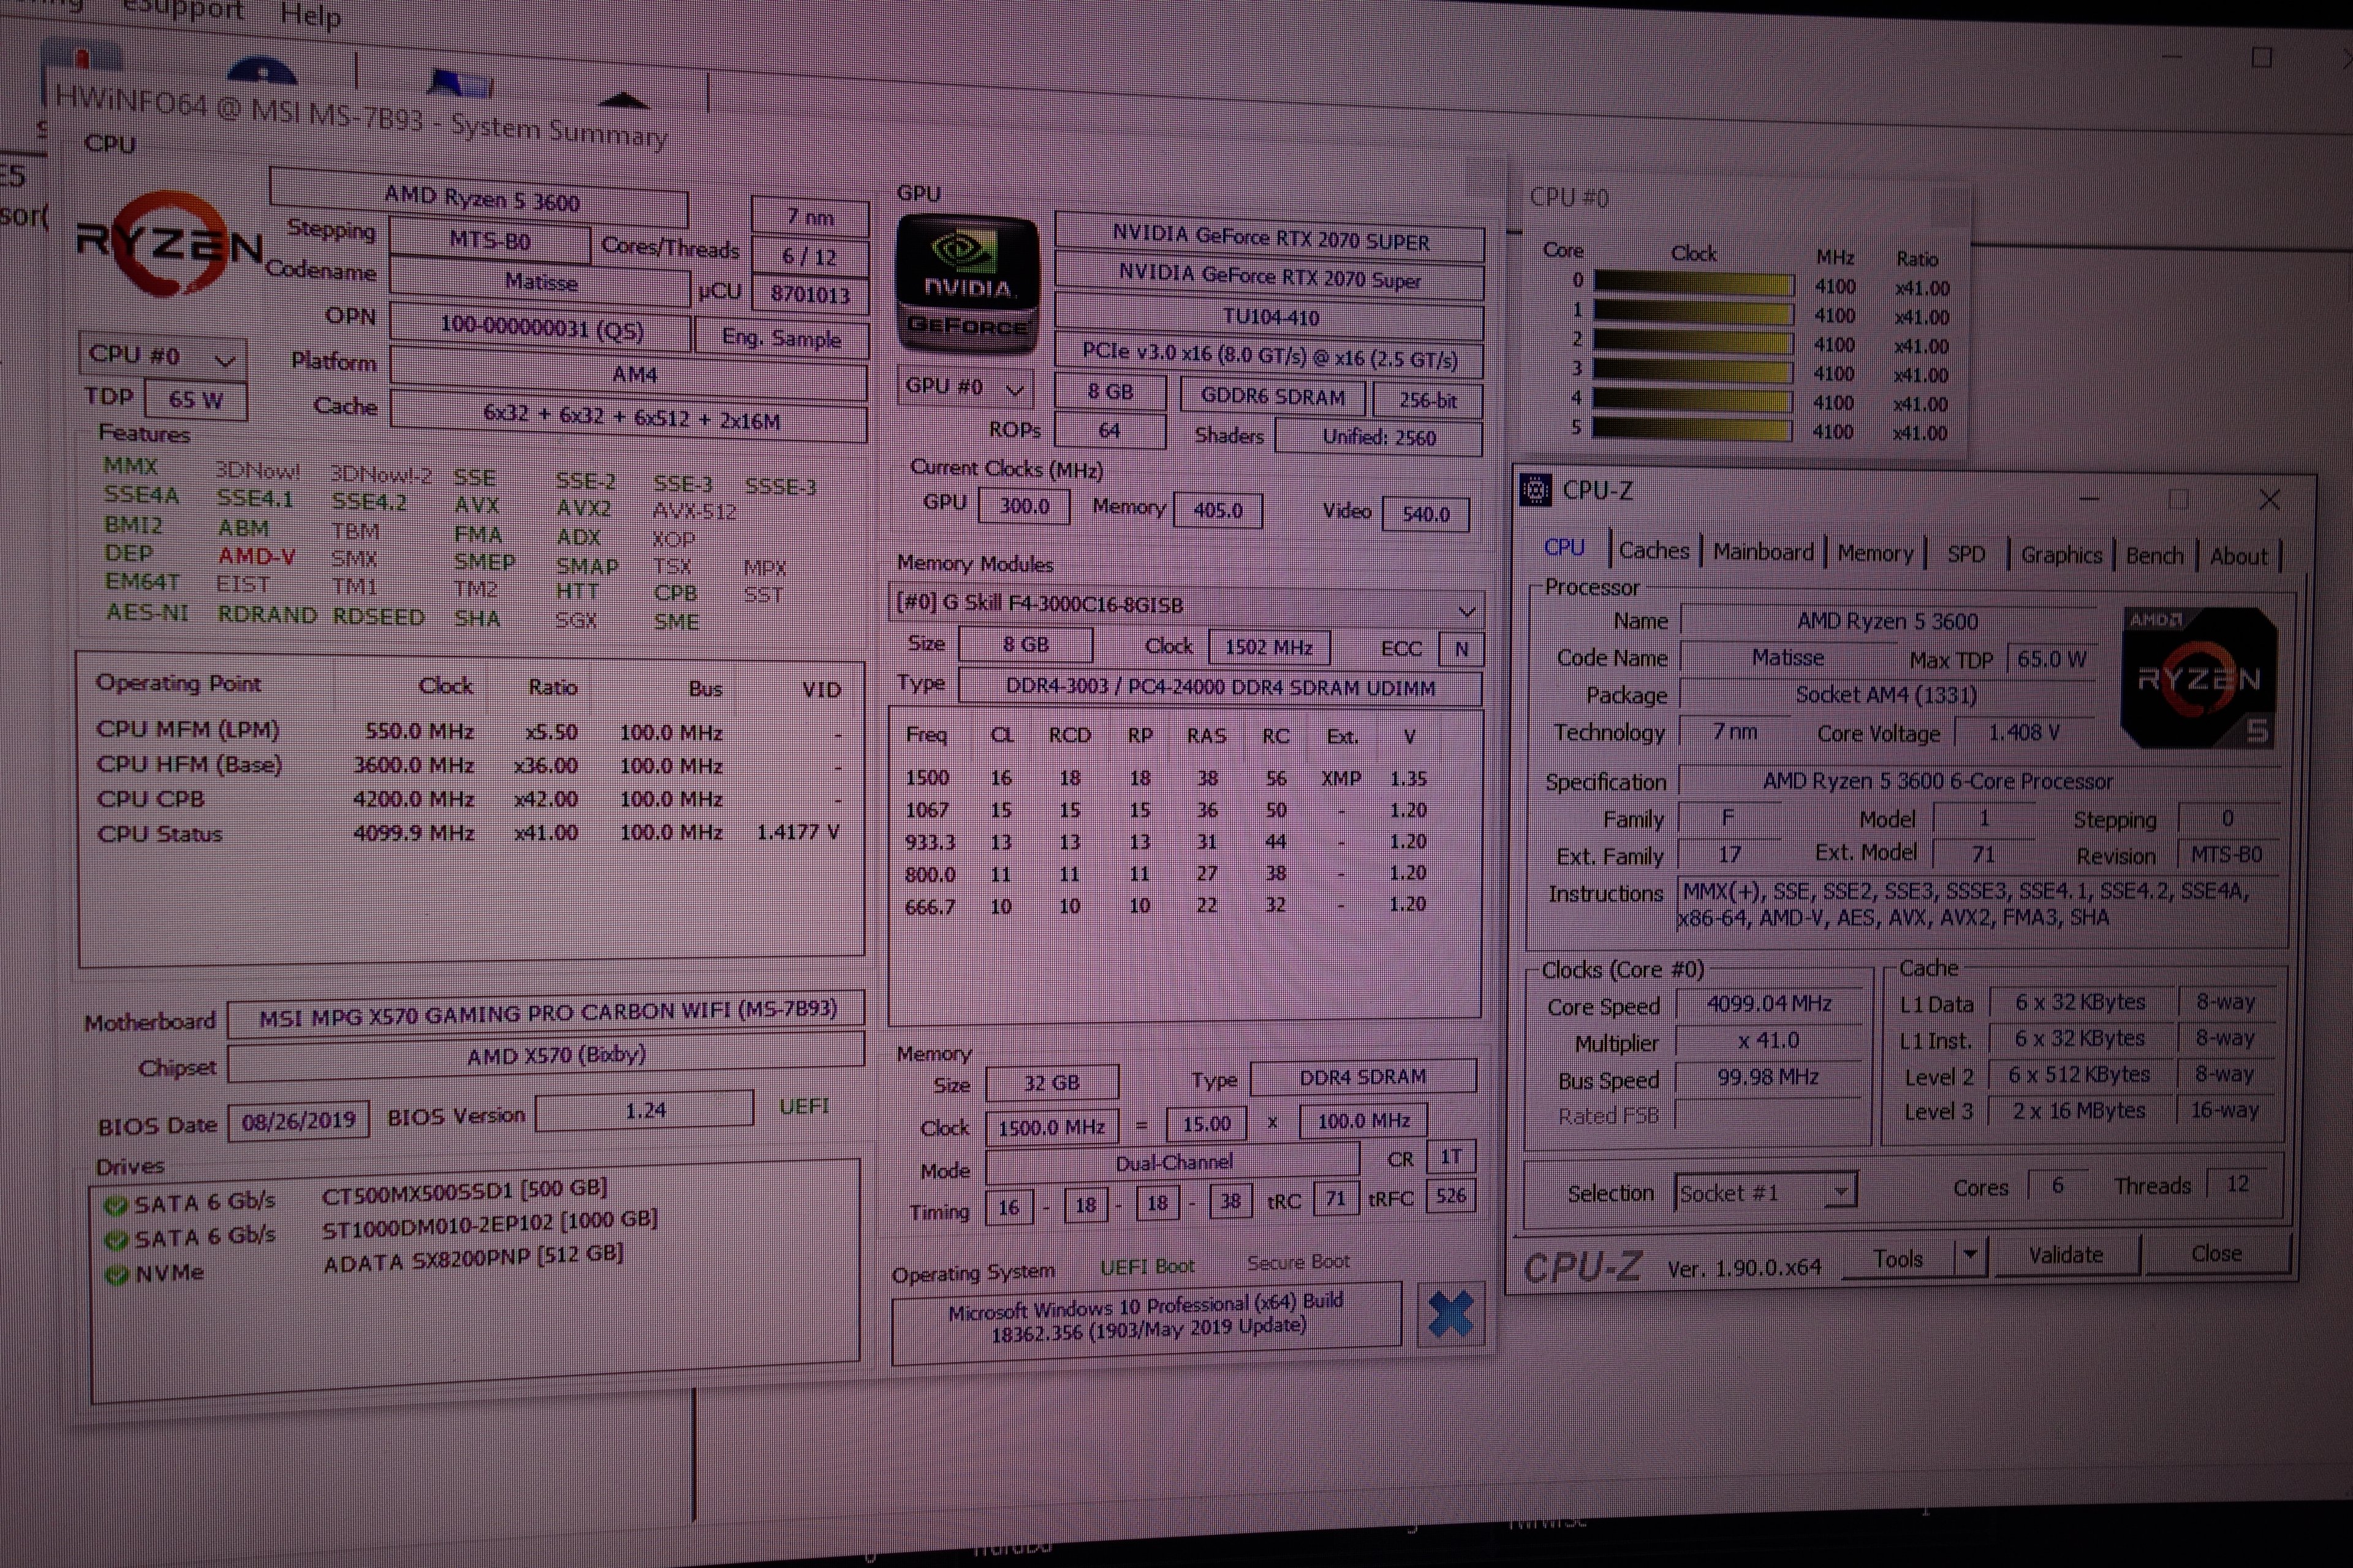Click the TDP '65 W' field

point(195,400)
